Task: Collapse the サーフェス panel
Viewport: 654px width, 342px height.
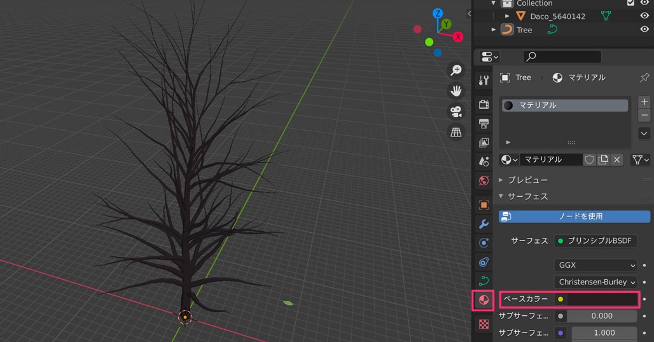Action: [501, 196]
